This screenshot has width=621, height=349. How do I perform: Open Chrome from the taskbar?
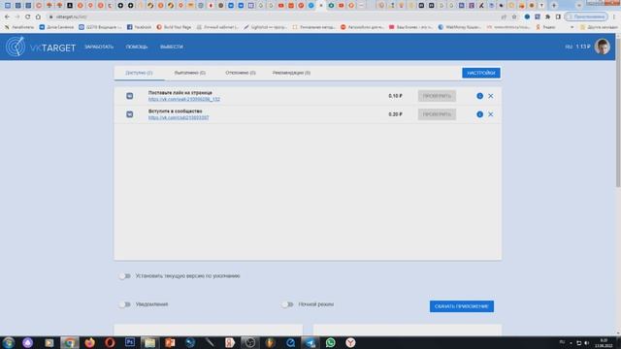(69, 342)
